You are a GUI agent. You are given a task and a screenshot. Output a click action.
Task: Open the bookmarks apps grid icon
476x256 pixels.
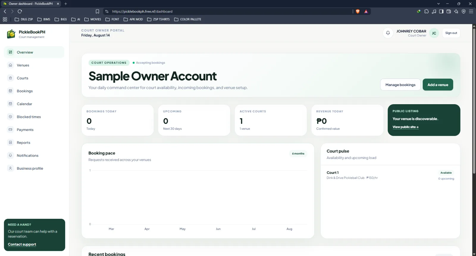(5, 19)
